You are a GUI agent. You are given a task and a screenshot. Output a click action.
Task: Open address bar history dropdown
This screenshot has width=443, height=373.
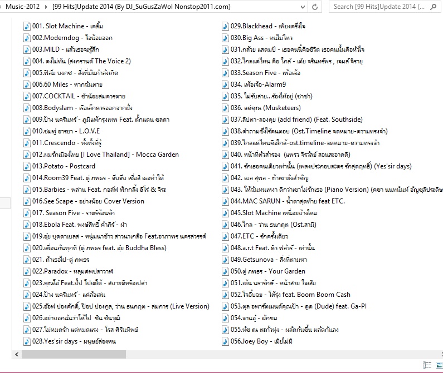point(303,7)
